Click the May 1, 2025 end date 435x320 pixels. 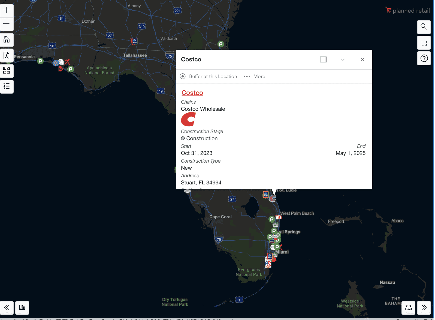point(351,153)
